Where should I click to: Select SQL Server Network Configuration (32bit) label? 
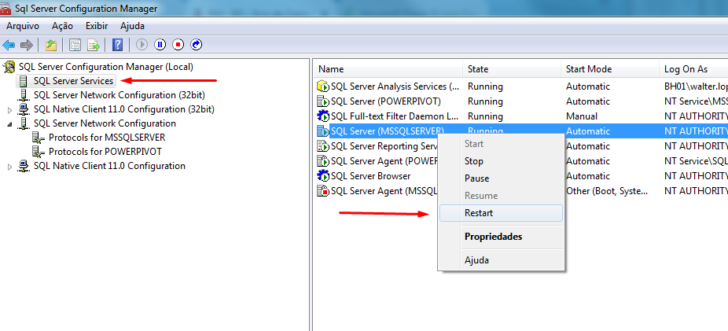click(x=119, y=95)
